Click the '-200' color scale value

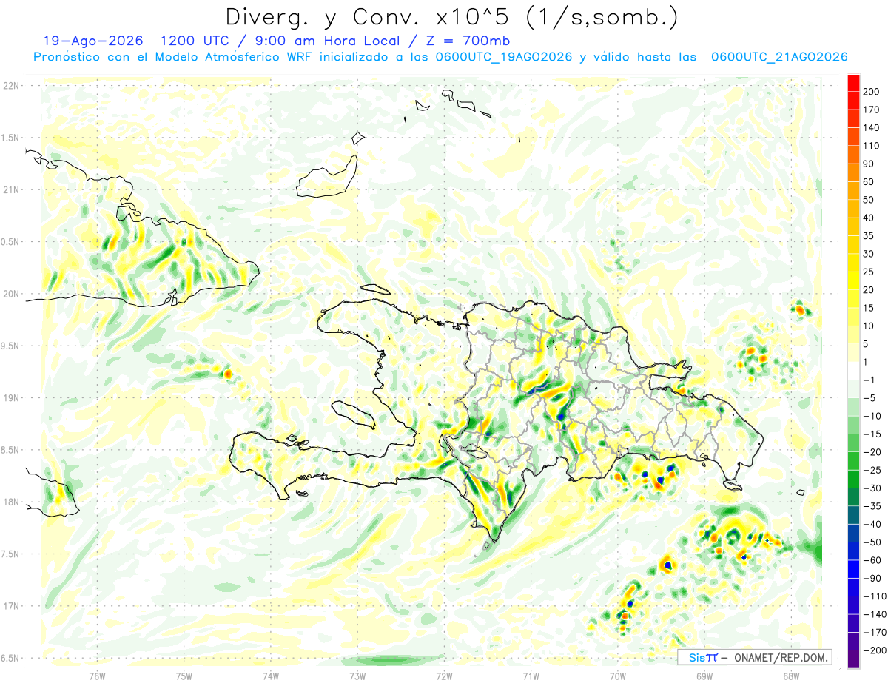(874, 650)
